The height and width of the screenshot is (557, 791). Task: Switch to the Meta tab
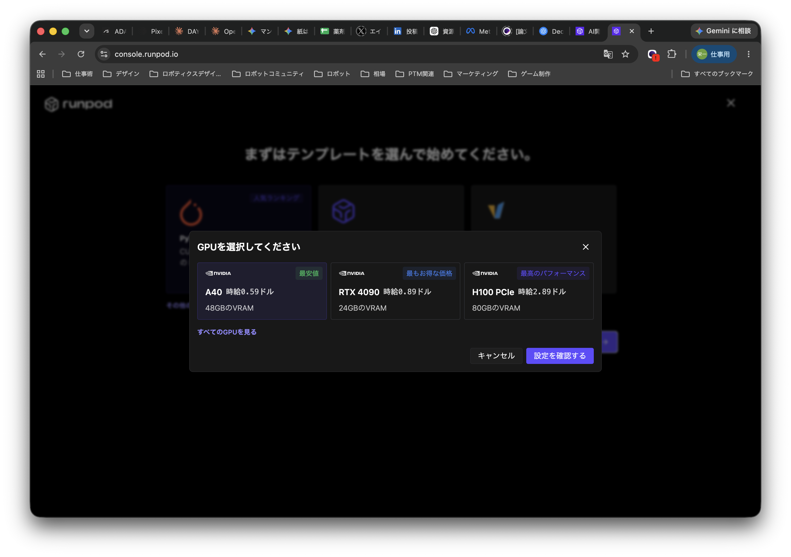click(x=479, y=31)
